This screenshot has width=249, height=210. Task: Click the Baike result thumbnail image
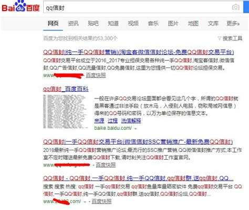[66, 112]
